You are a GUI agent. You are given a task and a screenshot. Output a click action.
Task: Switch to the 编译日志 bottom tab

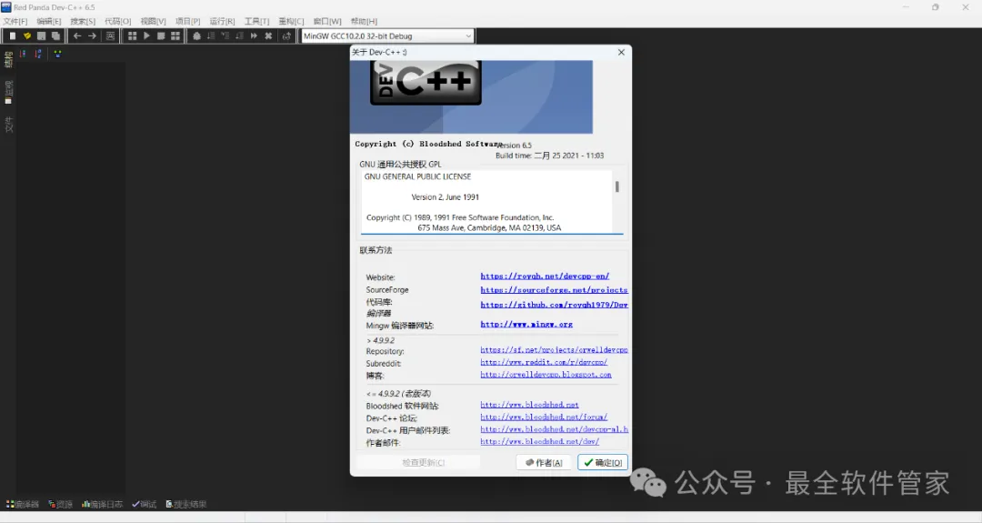point(102,504)
